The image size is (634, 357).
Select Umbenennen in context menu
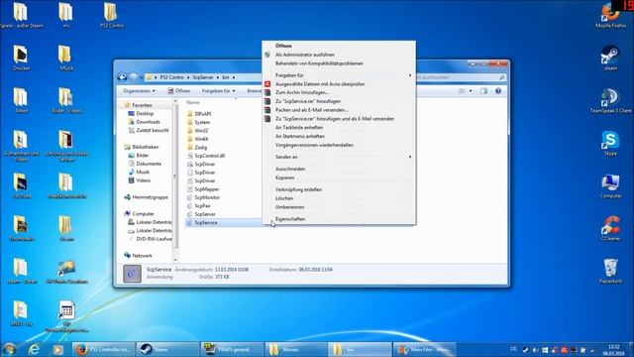[x=289, y=207]
